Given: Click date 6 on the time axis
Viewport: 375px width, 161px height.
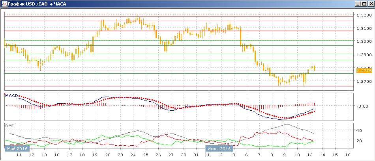Looking at the screenshot, I should 247,155.
